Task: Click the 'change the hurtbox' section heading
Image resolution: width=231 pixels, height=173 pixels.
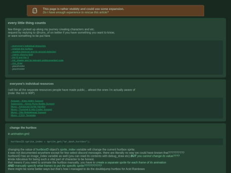Action: pyautogui.click(x=23, y=128)
